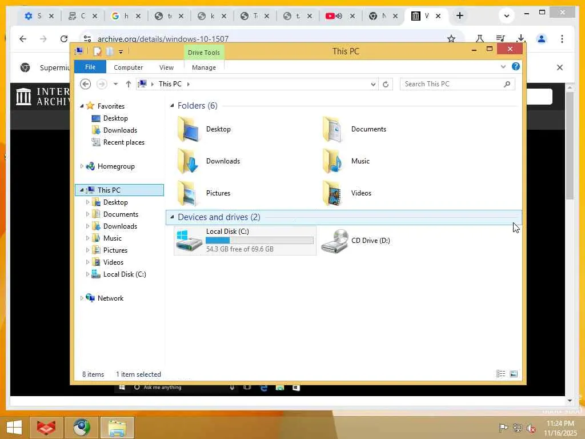Select Videos under This PC in tree

pyautogui.click(x=107, y=262)
